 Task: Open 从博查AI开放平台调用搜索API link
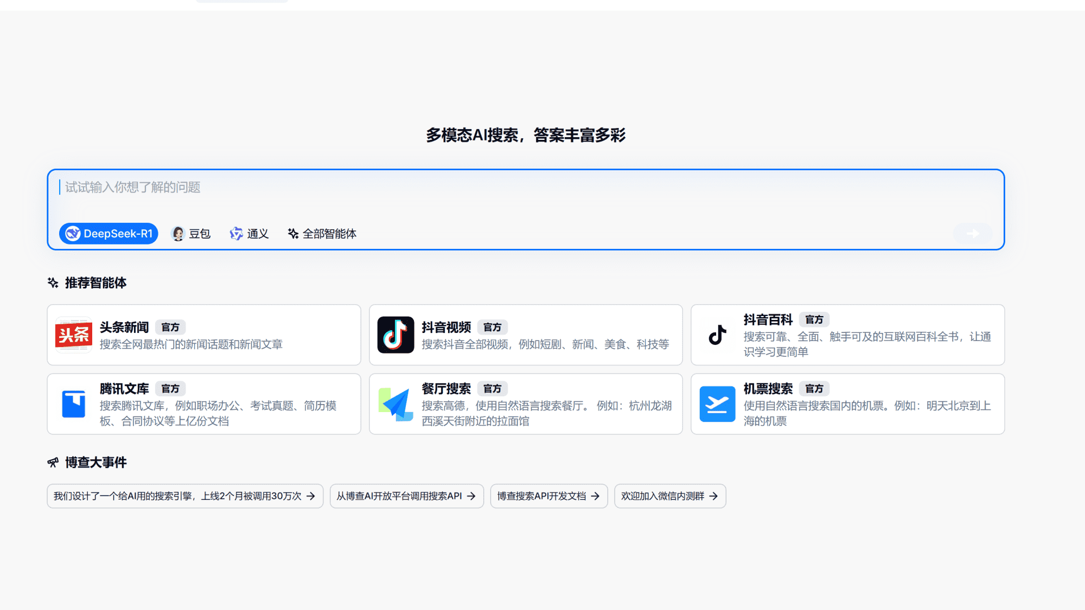click(407, 496)
